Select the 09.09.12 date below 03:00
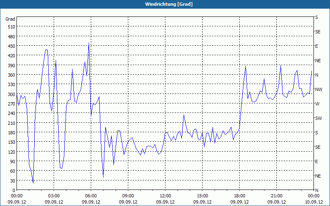This screenshot has height=206, width=330. click(x=54, y=202)
